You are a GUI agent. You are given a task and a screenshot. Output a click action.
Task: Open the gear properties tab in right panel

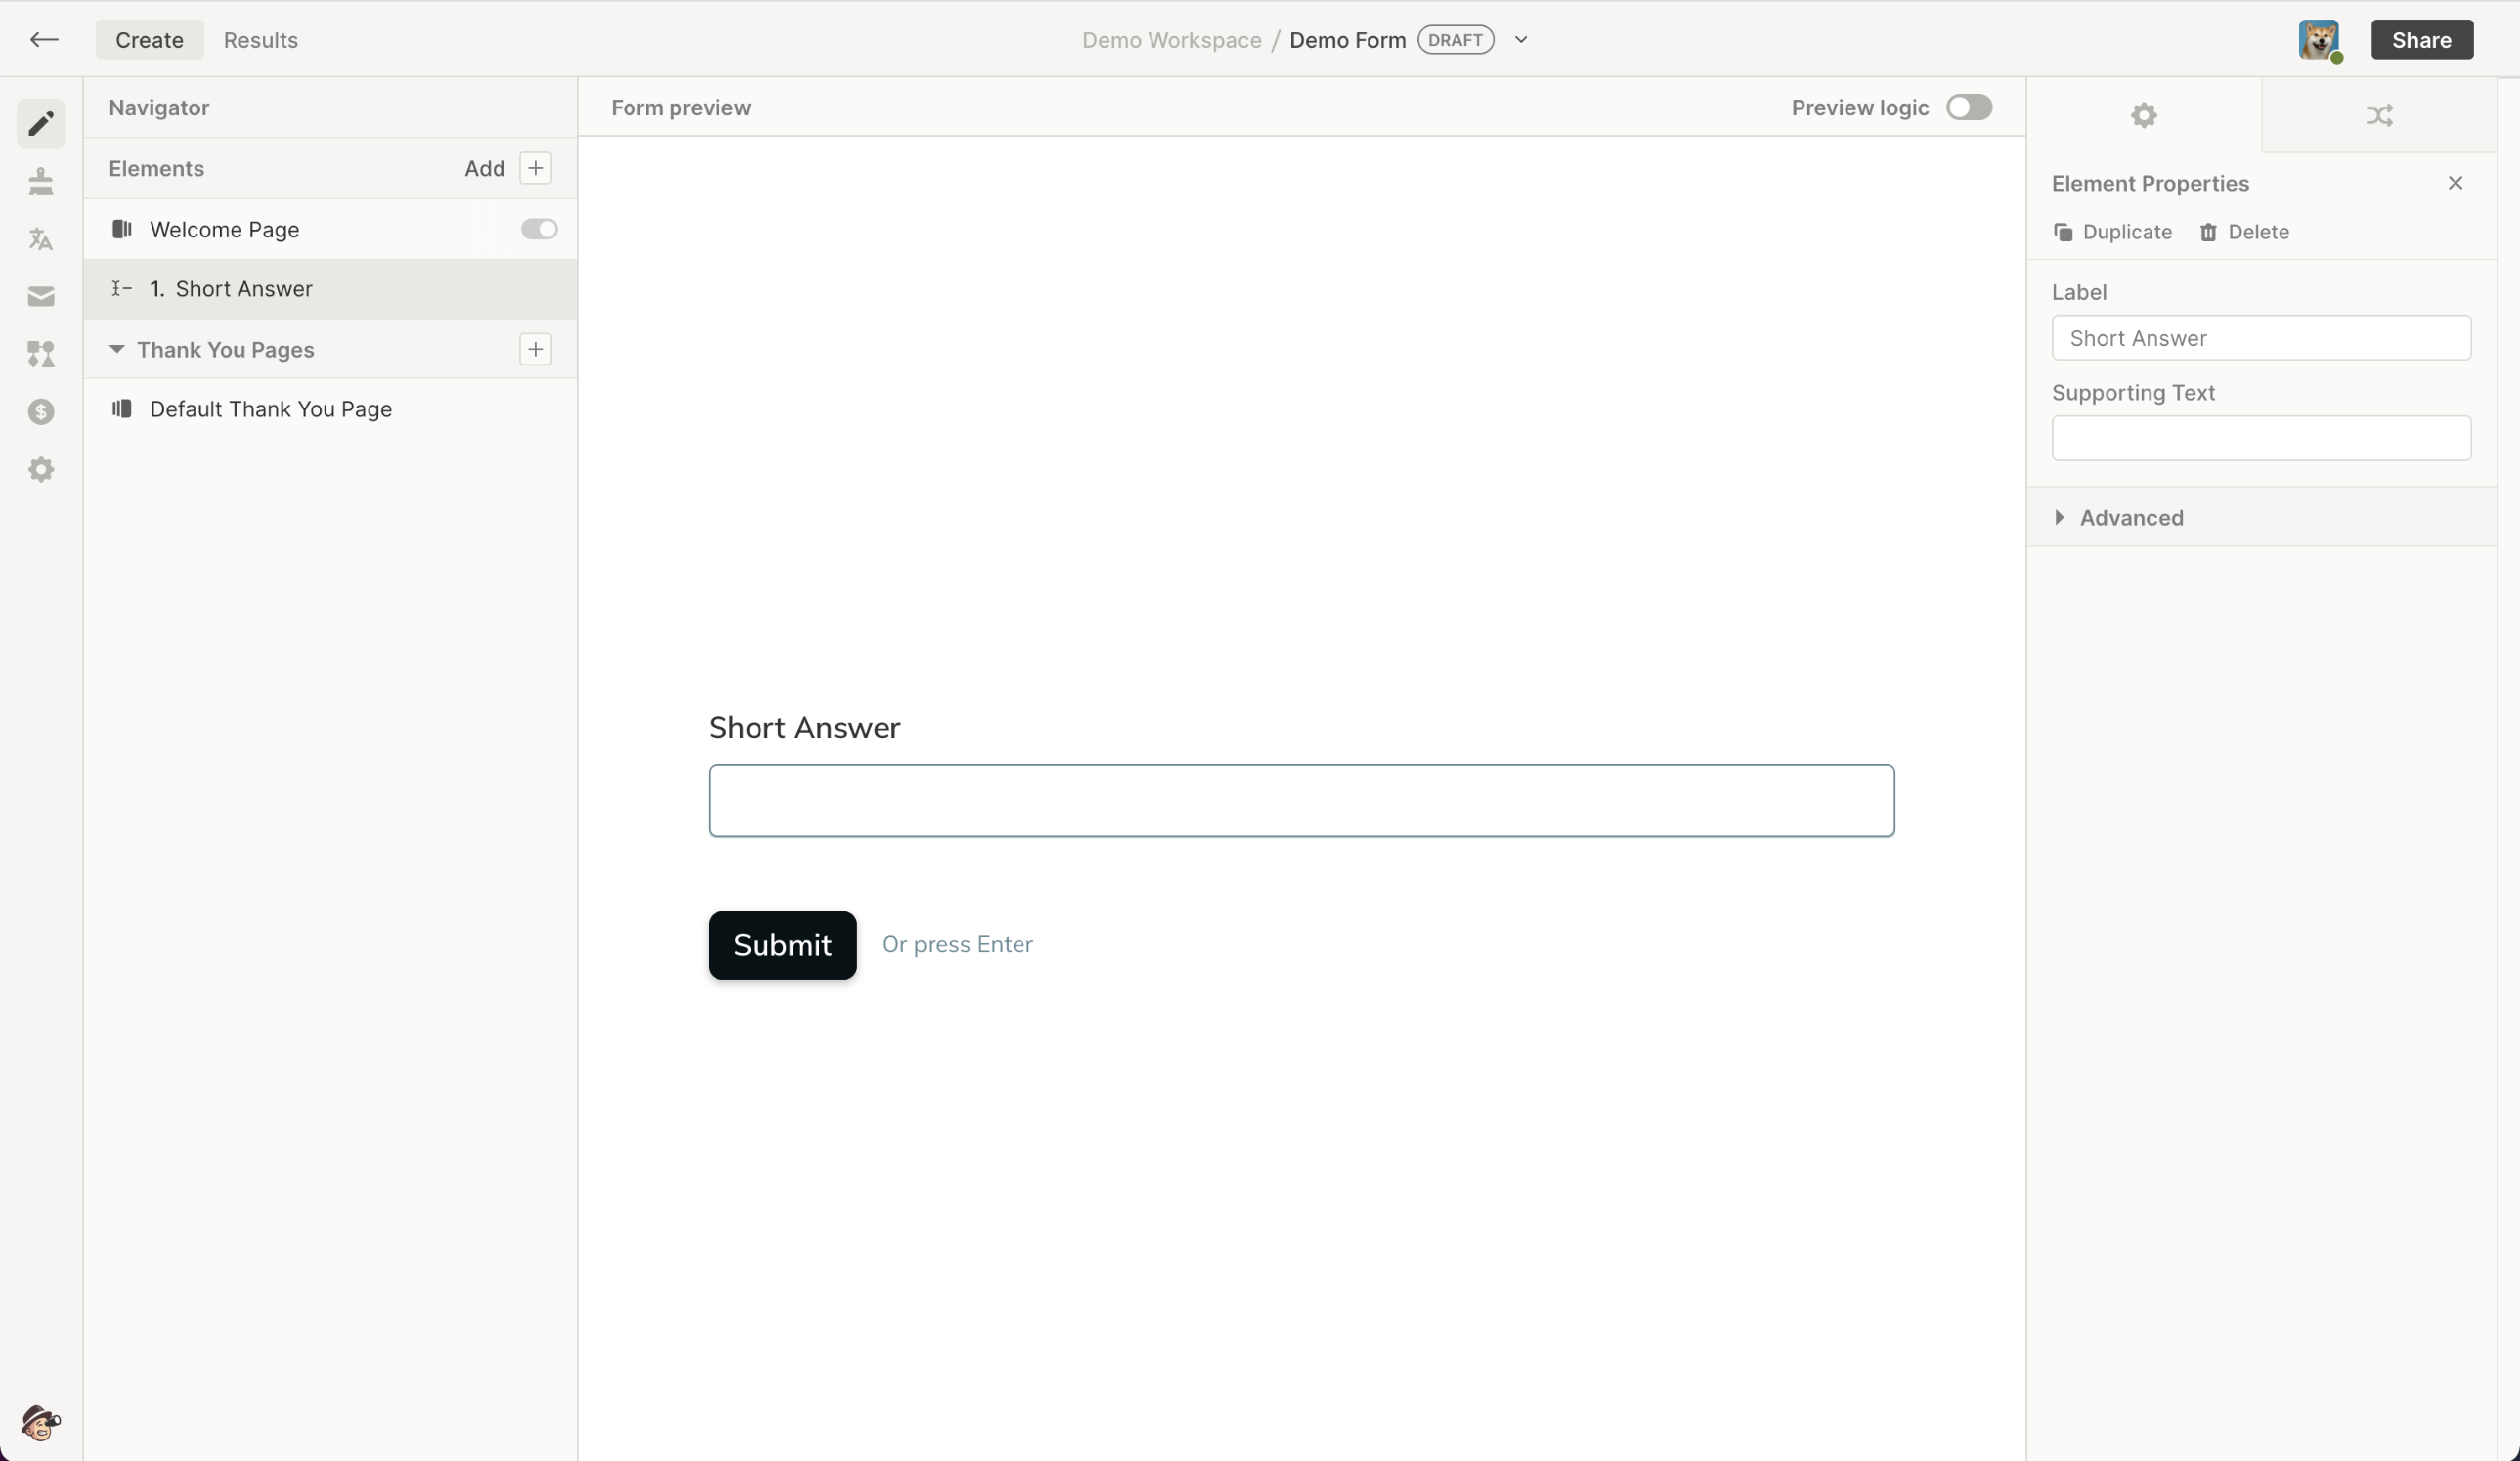pyautogui.click(x=2143, y=115)
